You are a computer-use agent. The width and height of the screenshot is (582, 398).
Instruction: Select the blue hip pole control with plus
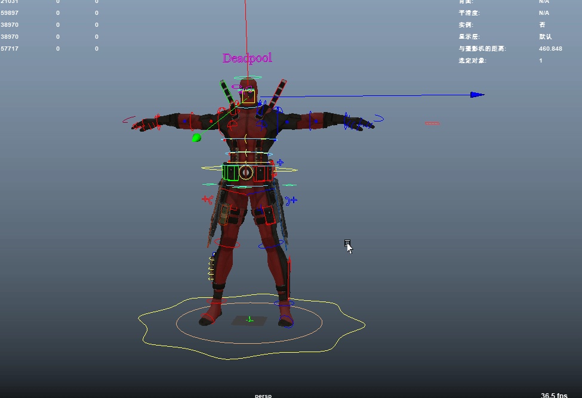click(x=291, y=200)
